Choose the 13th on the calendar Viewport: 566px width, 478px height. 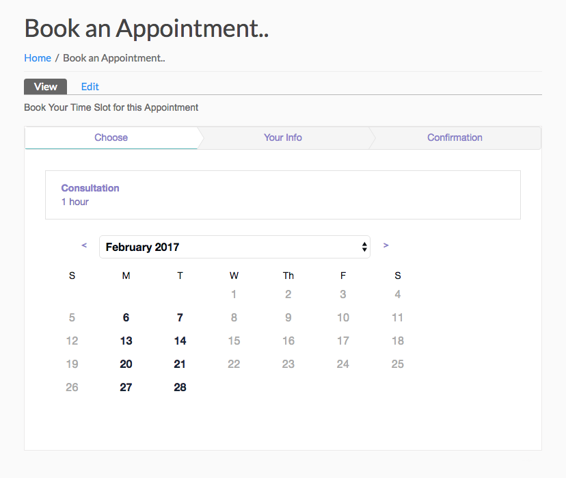pyautogui.click(x=126, y=341)
